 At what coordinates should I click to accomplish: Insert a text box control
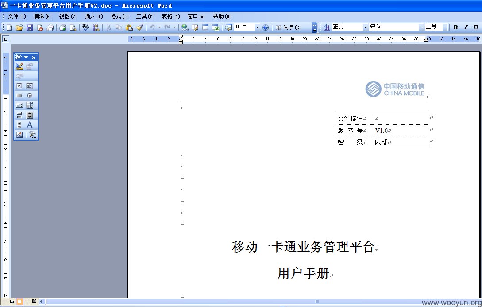coord(30,86)
